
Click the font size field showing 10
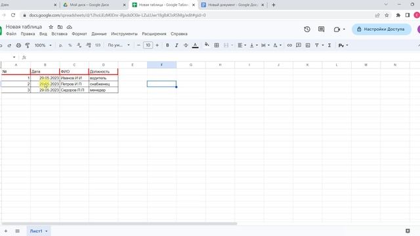148,45
